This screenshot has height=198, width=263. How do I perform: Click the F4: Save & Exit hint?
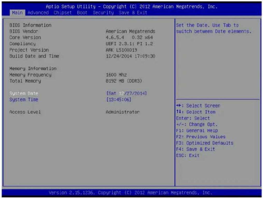coord(195,149)
